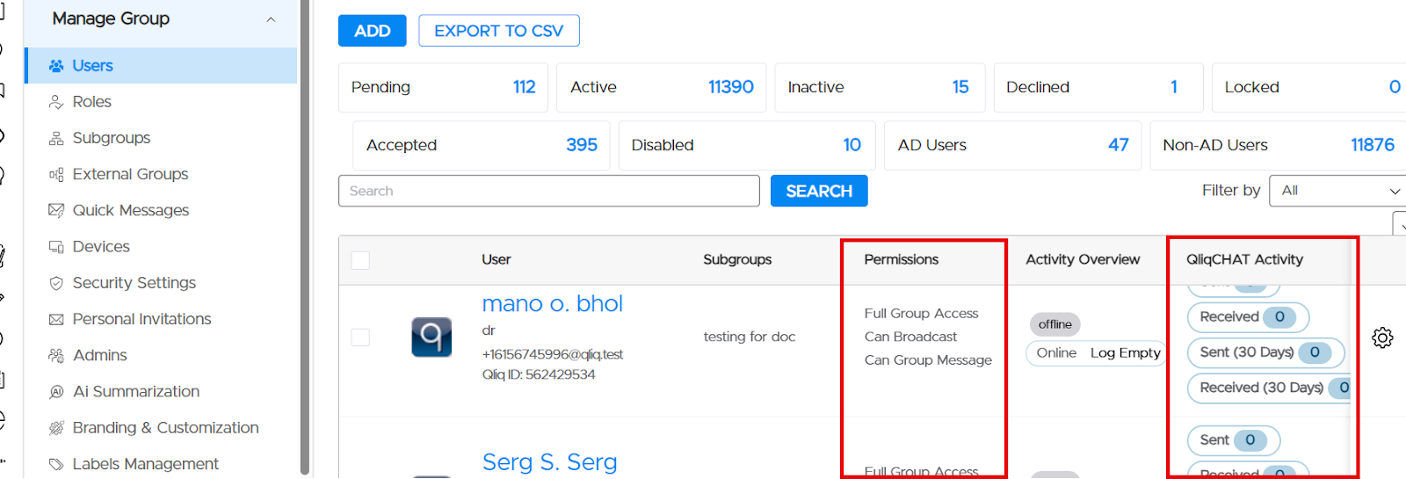Screen dimensions: 1406x479
Task: Click the SEARCH button
Action: tap(819, 191)
